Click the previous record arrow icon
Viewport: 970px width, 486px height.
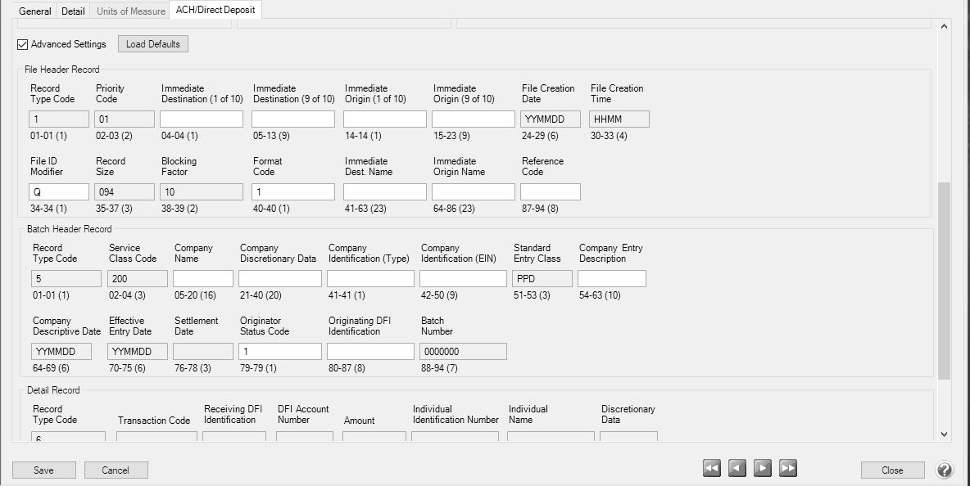click(737, 468)
